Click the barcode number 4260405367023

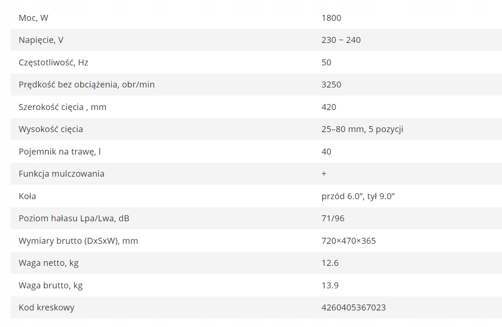tap(354, 307)
